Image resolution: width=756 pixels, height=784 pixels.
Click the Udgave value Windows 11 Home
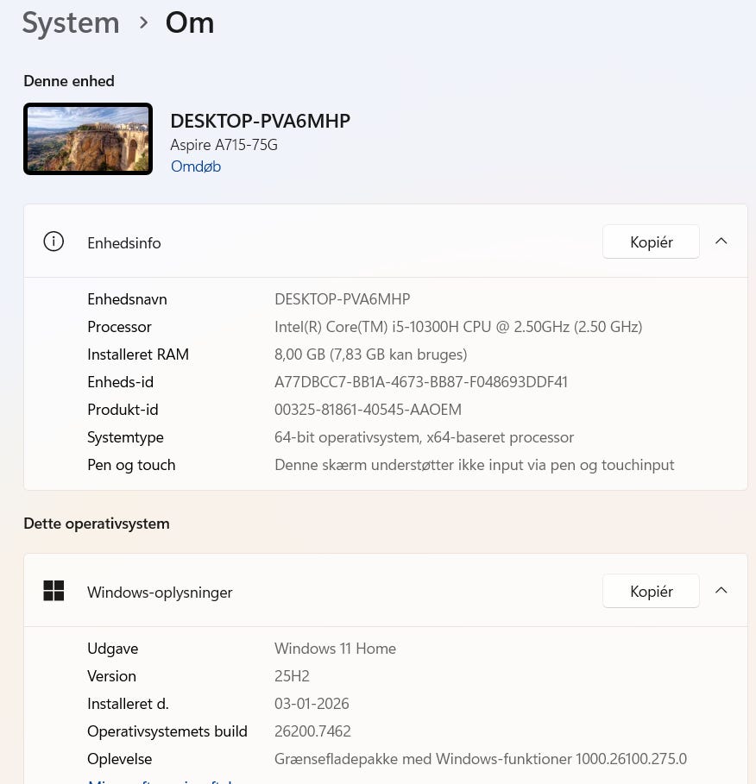[335, 649]
